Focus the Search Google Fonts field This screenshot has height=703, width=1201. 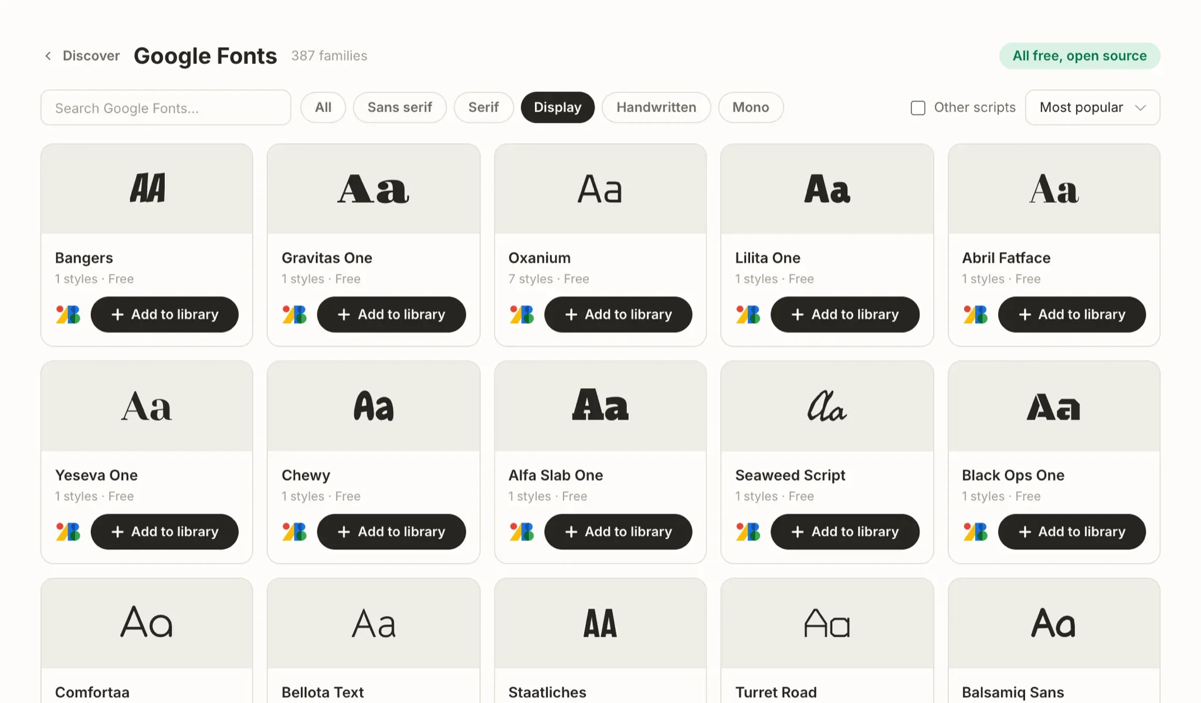coord(166,108)
